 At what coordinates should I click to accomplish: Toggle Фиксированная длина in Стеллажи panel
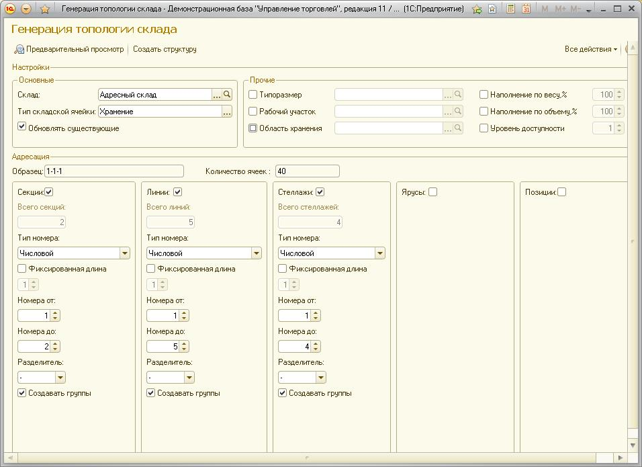(x=282, y=269)
